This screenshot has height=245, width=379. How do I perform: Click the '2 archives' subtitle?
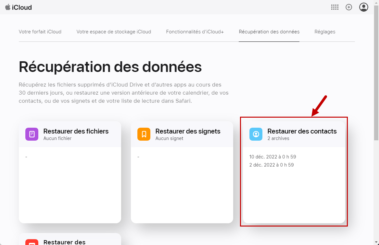point(278,138)
